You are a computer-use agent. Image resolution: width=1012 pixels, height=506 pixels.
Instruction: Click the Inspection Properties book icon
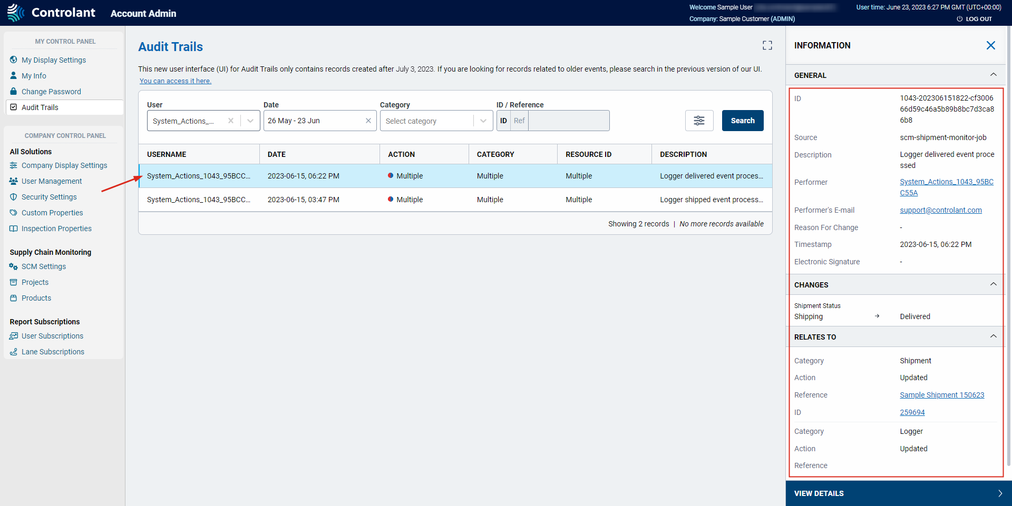(x=14, y=229)
